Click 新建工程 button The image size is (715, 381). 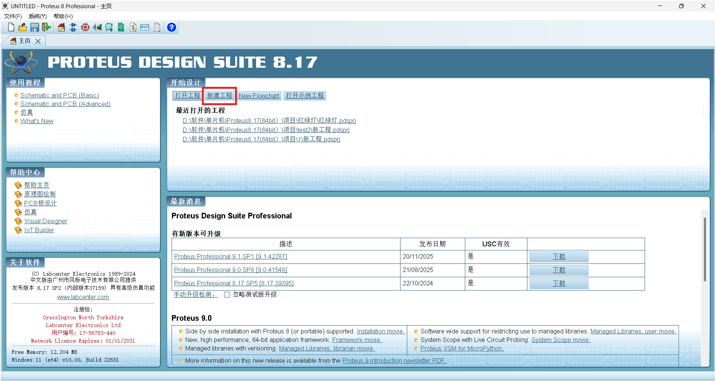click(220, 96)
